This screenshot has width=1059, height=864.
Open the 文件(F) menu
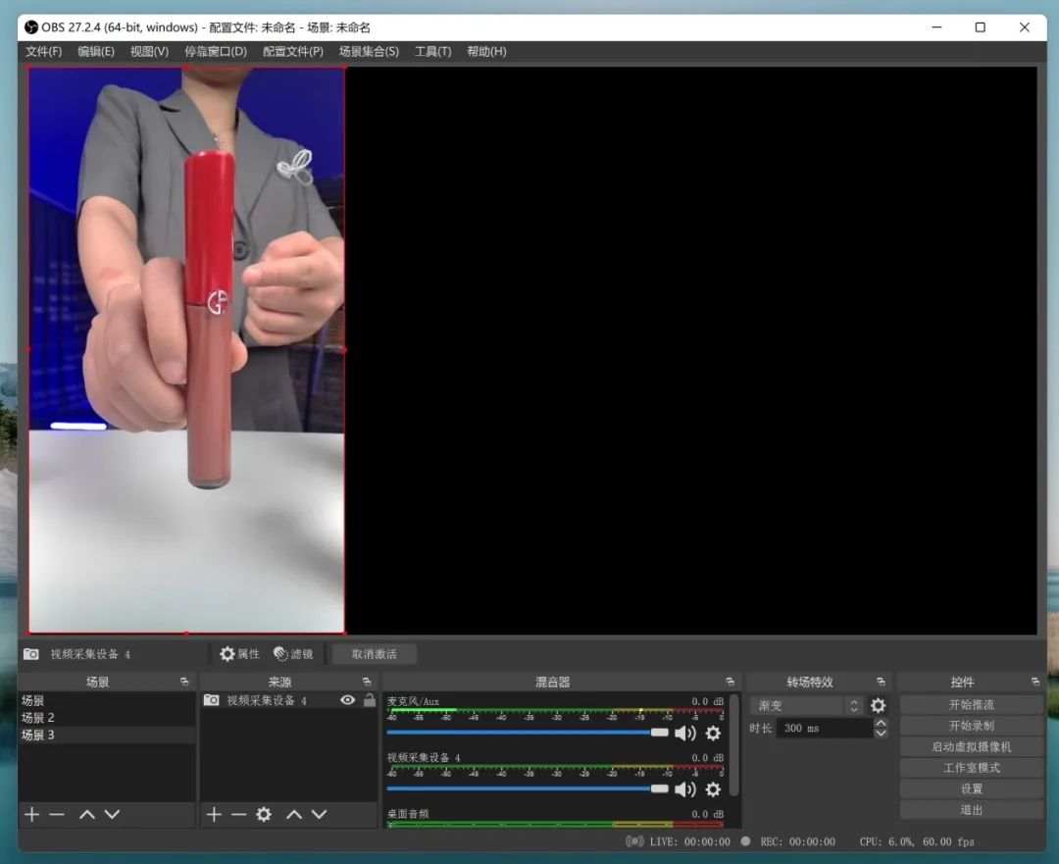43,51
